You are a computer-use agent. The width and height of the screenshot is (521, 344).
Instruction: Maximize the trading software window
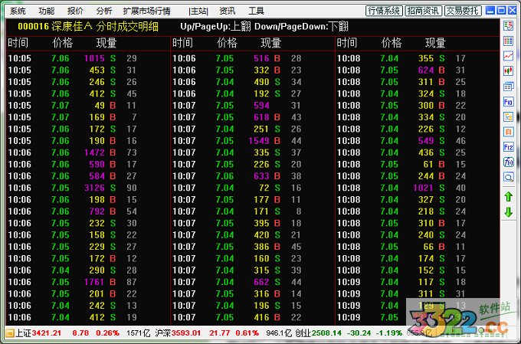[501, 10]
